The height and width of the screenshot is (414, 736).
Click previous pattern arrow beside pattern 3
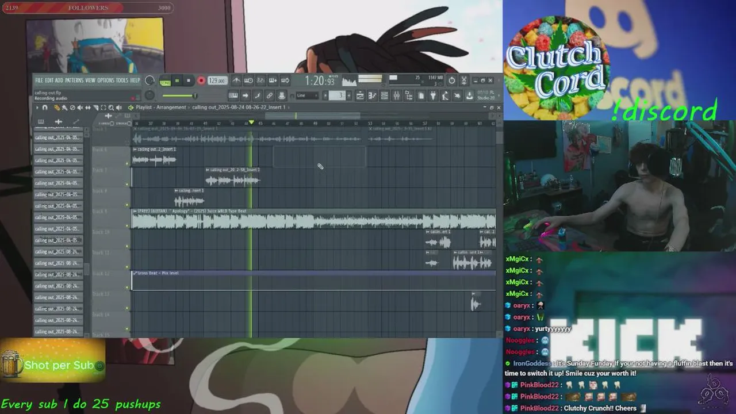325,95
